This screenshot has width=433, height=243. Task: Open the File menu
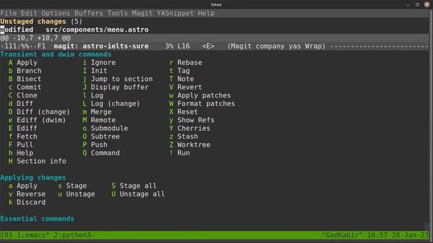[x=9, y=13]
